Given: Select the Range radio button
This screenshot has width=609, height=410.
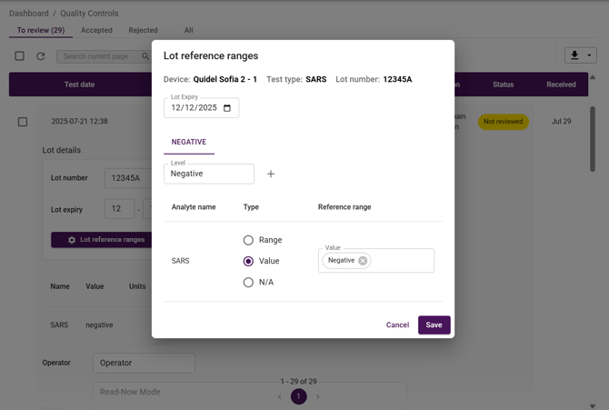Looking at the screenshot, I should 248,240.
